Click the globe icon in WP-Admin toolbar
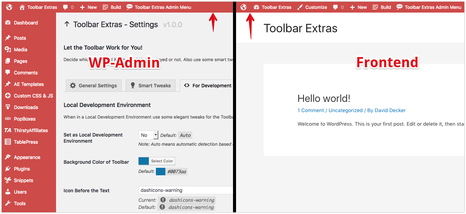466x214 pixels. click(x=9, y=7)
